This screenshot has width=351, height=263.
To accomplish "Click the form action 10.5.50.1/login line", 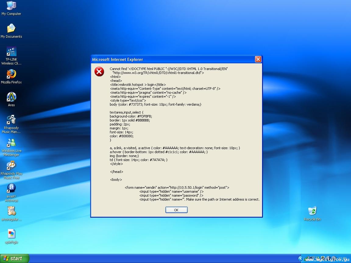I will 177,188.
